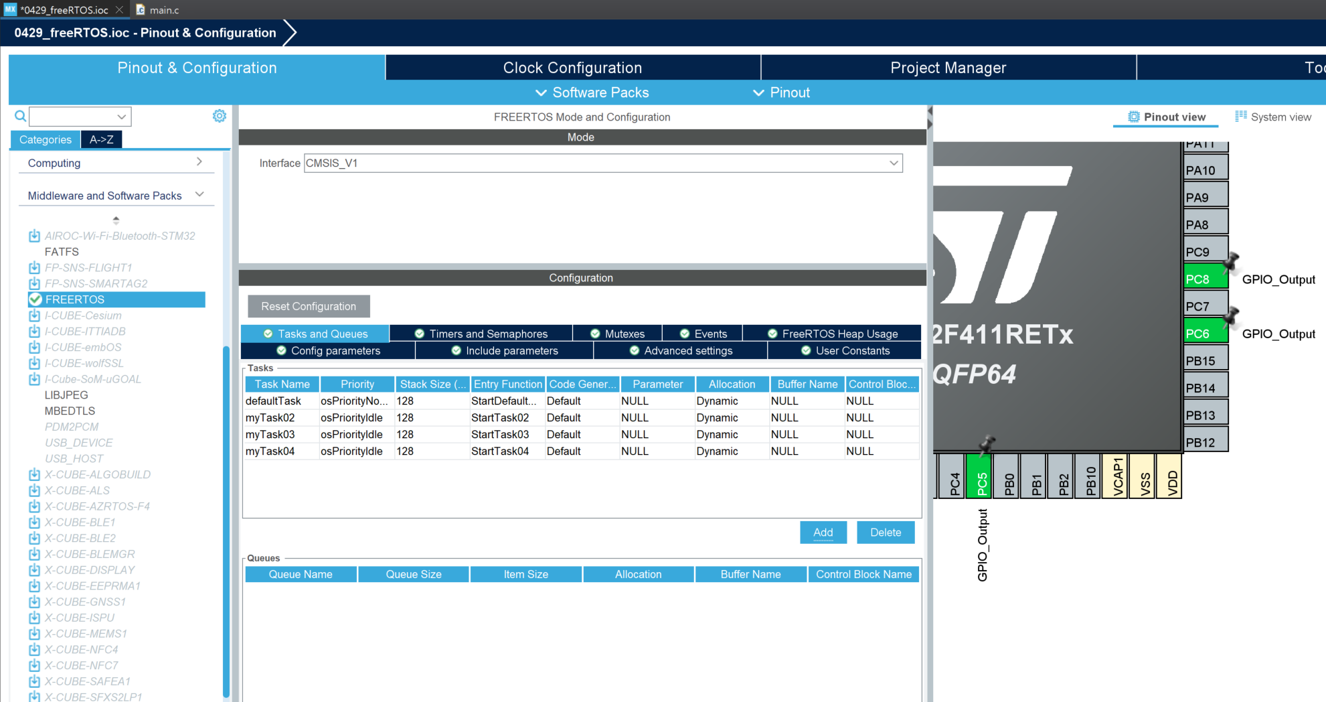Click the download icon beside X-CUBE-MEMS1
The image size is (1326, 702).
[x=34, y=634]
